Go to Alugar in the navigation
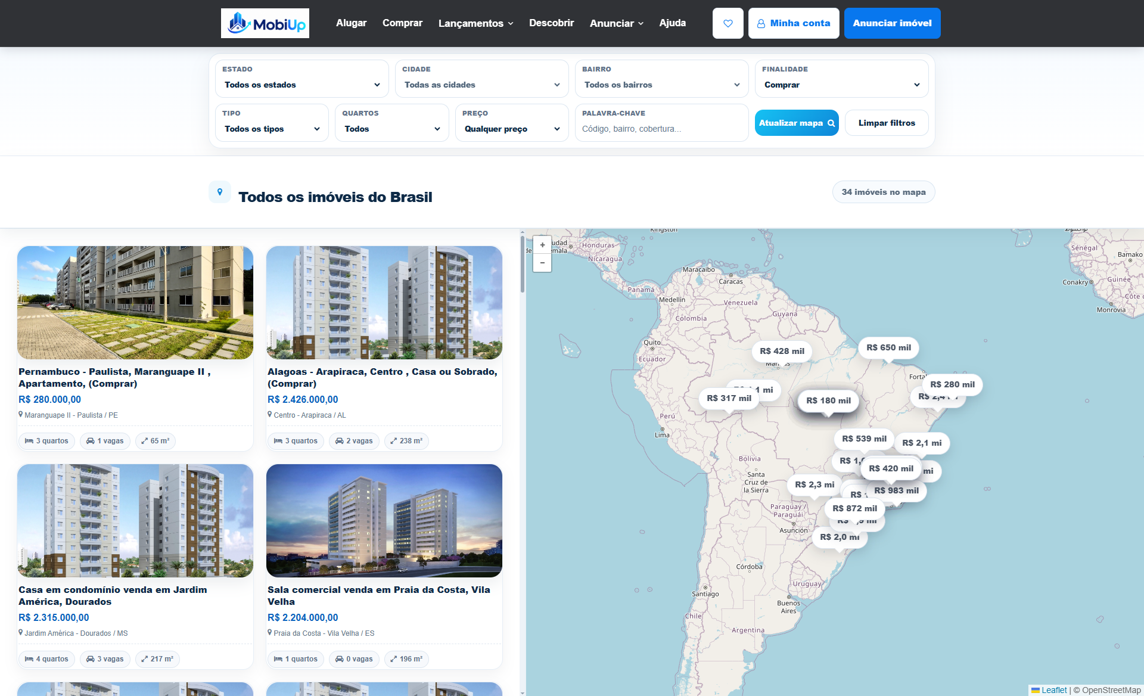The height and width of the screenshot is (696, 1144). pos(351,23)
